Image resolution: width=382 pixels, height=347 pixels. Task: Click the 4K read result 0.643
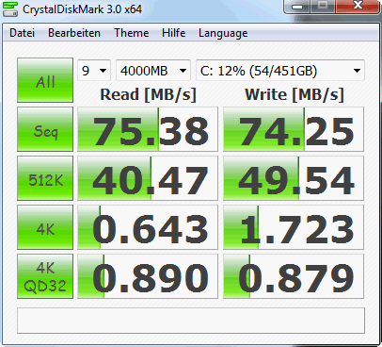click(148, 227)
